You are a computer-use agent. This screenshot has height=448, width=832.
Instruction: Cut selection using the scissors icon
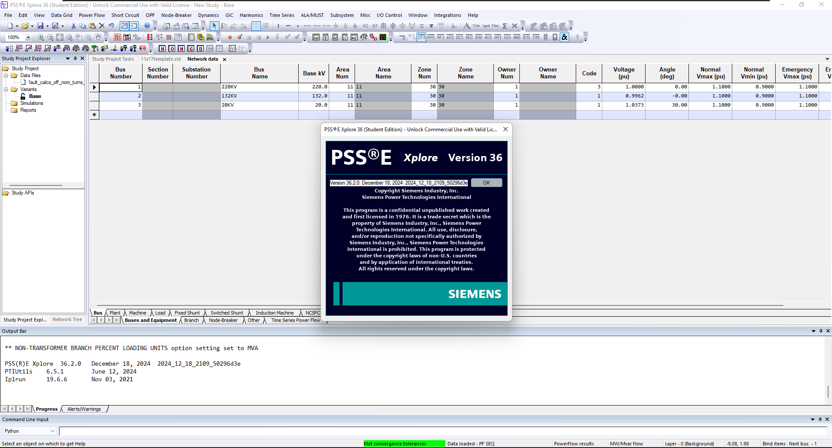(x=73, y=26)
